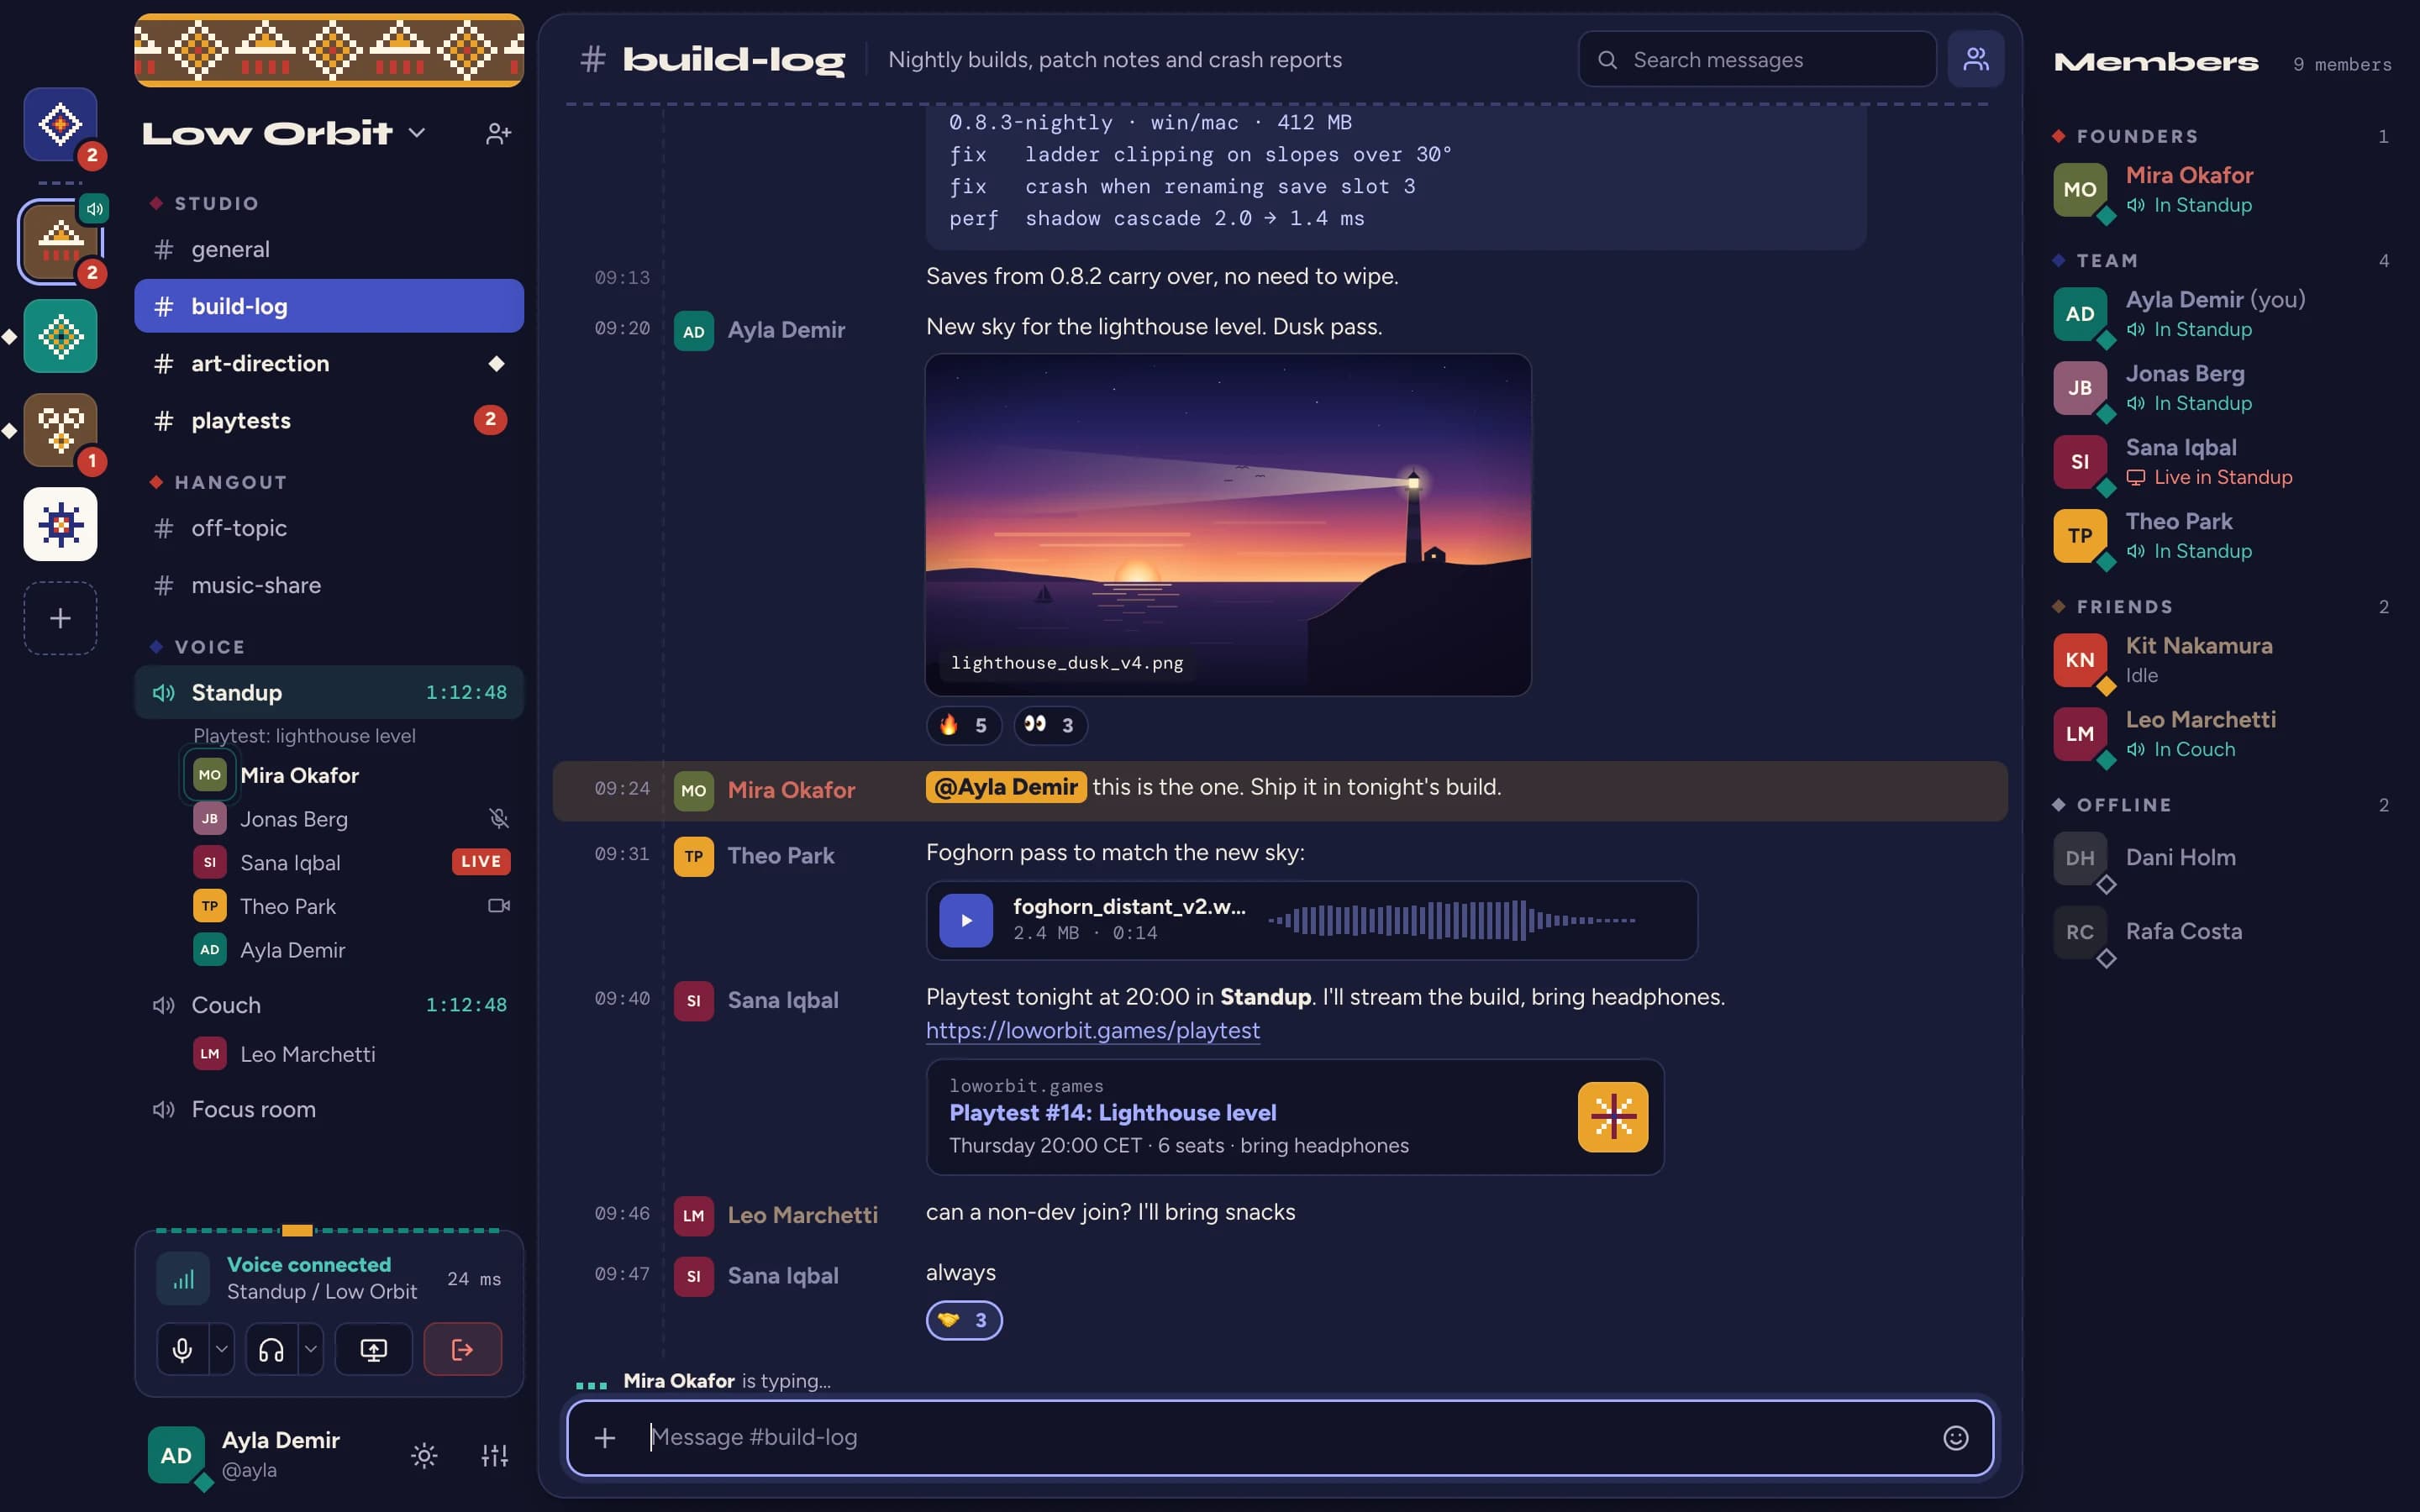
Task: Open the Low Orbit server dropdown menu
Action: coord(284,133)
